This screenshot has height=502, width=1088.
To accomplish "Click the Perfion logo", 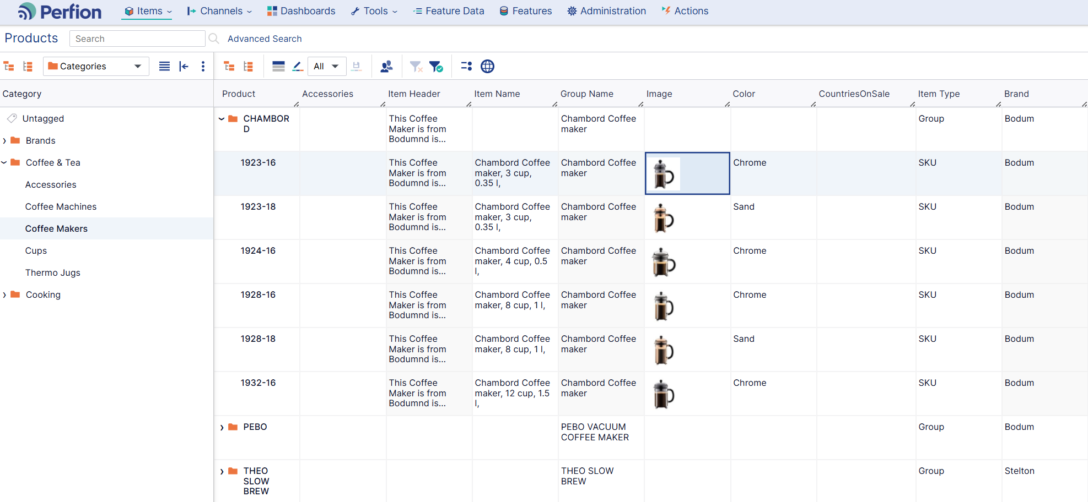I will pyautogui.click(x=60, y=12).
